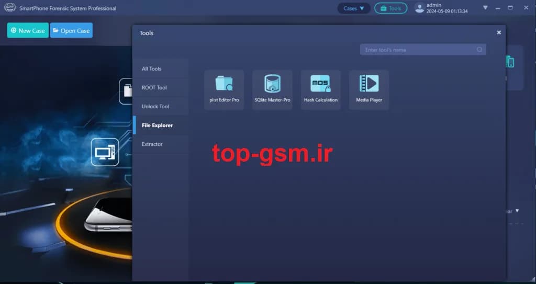The width and height of the screenshot is (536, 284).
Task: Click the admin username text
Action: click(434, 5)
